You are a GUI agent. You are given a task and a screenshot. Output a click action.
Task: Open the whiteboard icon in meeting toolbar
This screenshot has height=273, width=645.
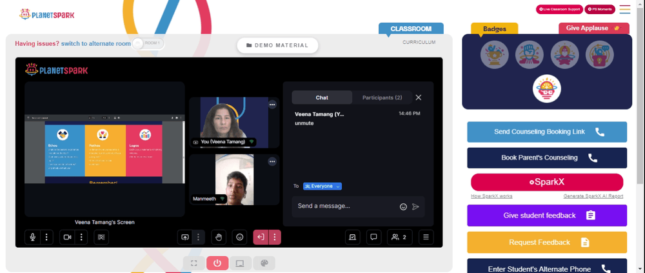pos(353,237)
